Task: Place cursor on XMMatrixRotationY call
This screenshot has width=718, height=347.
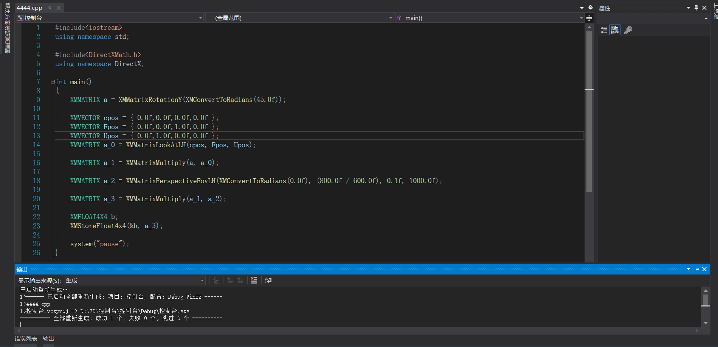Action: click(x=150, y=100)
